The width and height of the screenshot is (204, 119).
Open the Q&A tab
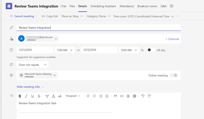tap(164, 6)
